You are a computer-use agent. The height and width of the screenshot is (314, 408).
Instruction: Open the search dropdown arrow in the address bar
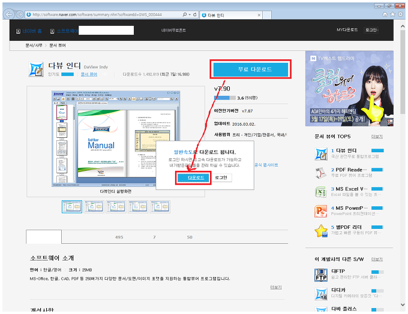[x=190, y=14]
